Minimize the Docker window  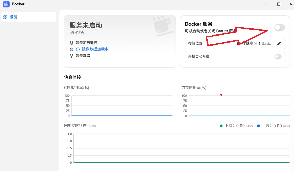click(266, 4)
